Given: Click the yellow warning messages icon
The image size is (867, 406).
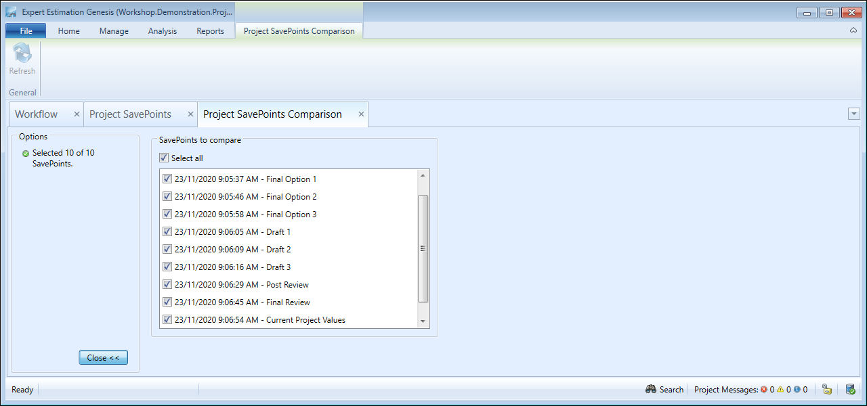Looking at the screenshot, I should (780, 390).
